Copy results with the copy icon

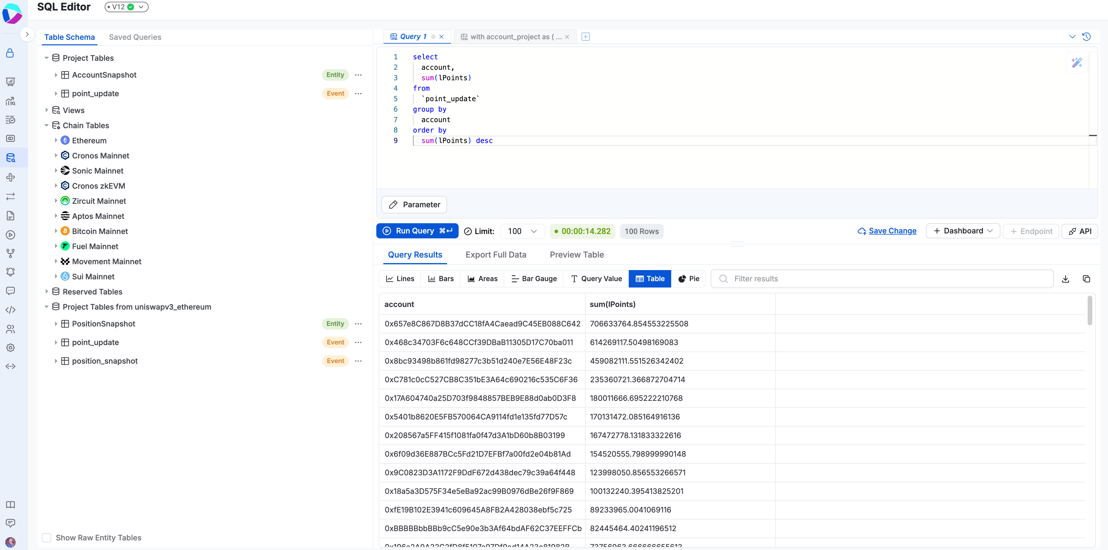pyautogui.click(x=1086, y=279)
